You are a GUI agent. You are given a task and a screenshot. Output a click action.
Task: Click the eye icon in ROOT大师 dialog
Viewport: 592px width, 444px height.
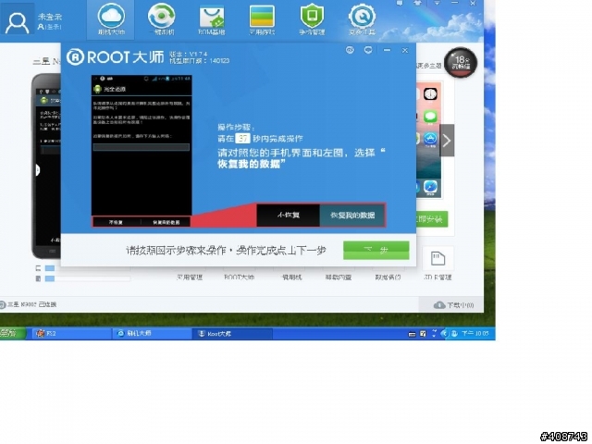pyautogui.click(x=350, y=50)
